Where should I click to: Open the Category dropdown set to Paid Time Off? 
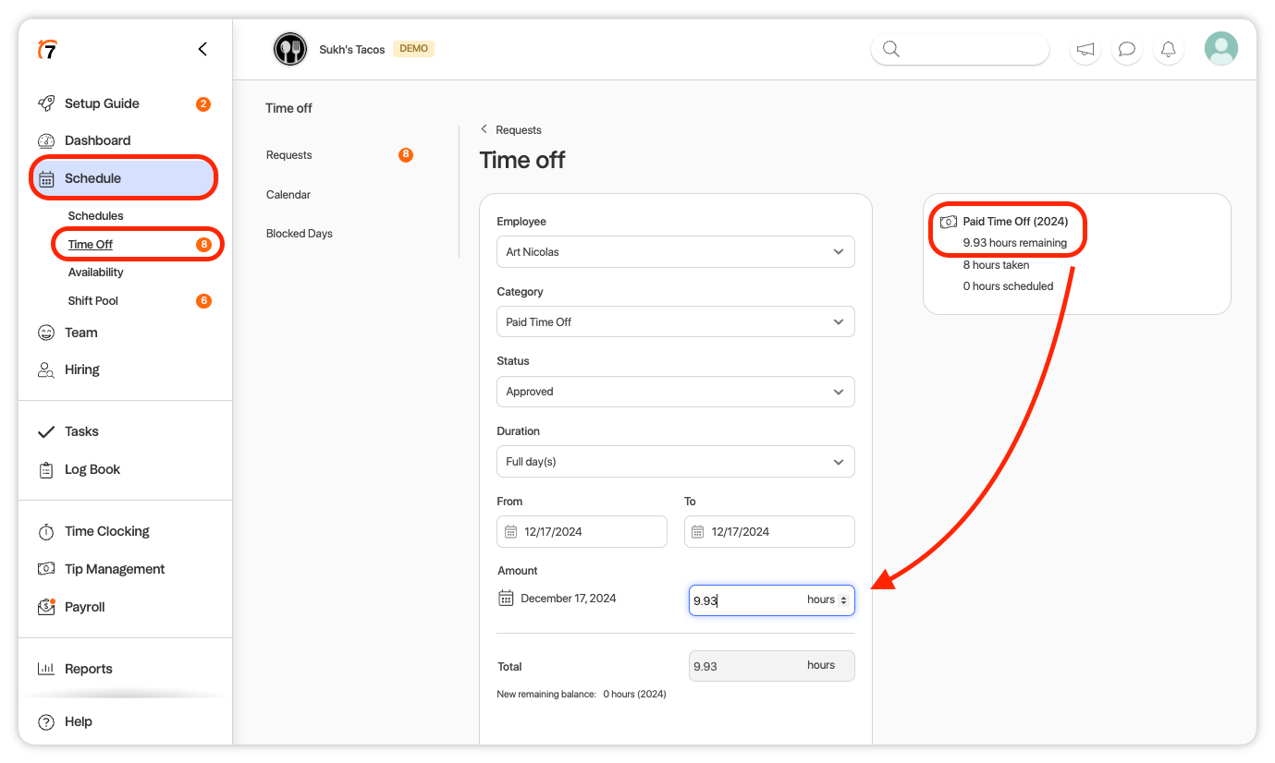click(675, 322)
